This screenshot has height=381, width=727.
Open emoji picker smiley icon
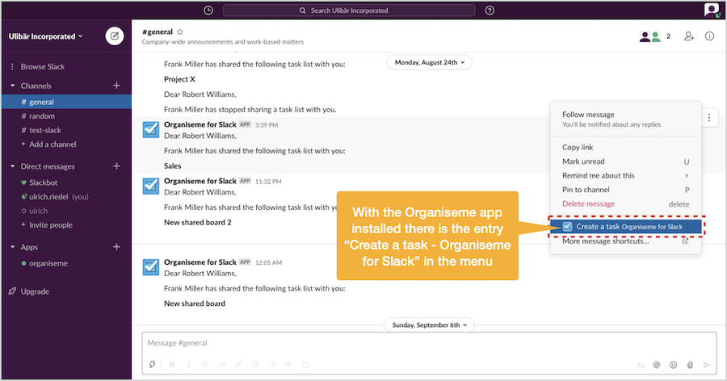click(x=673, y=365)
